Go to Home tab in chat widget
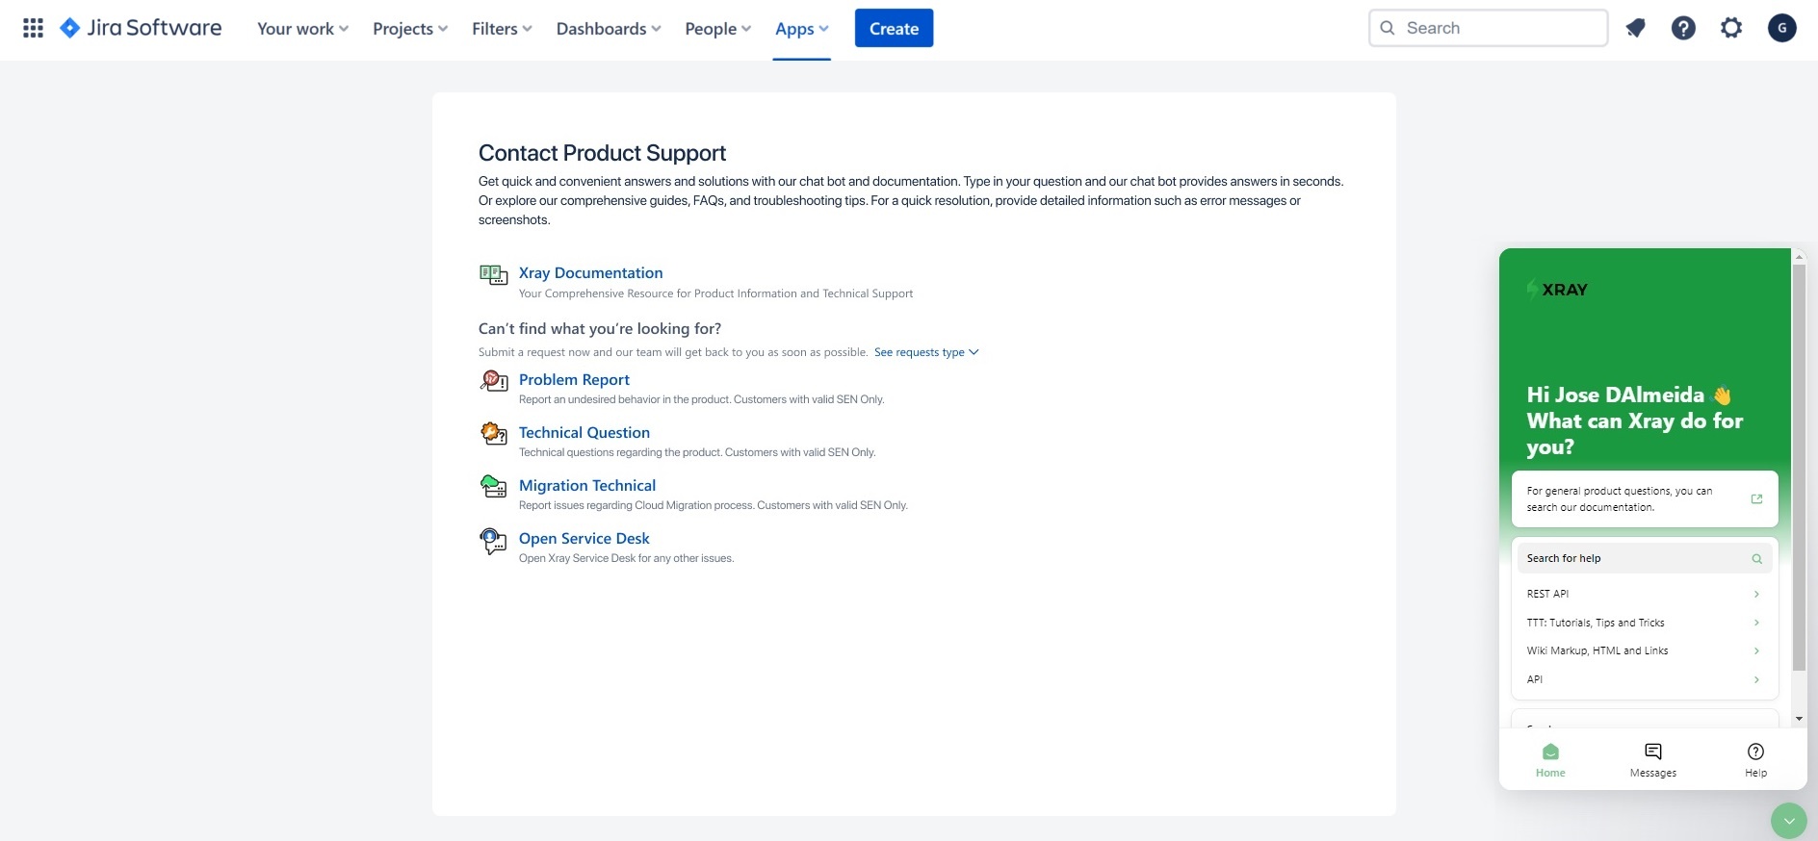1818x841 pixels. point(1550,760)
